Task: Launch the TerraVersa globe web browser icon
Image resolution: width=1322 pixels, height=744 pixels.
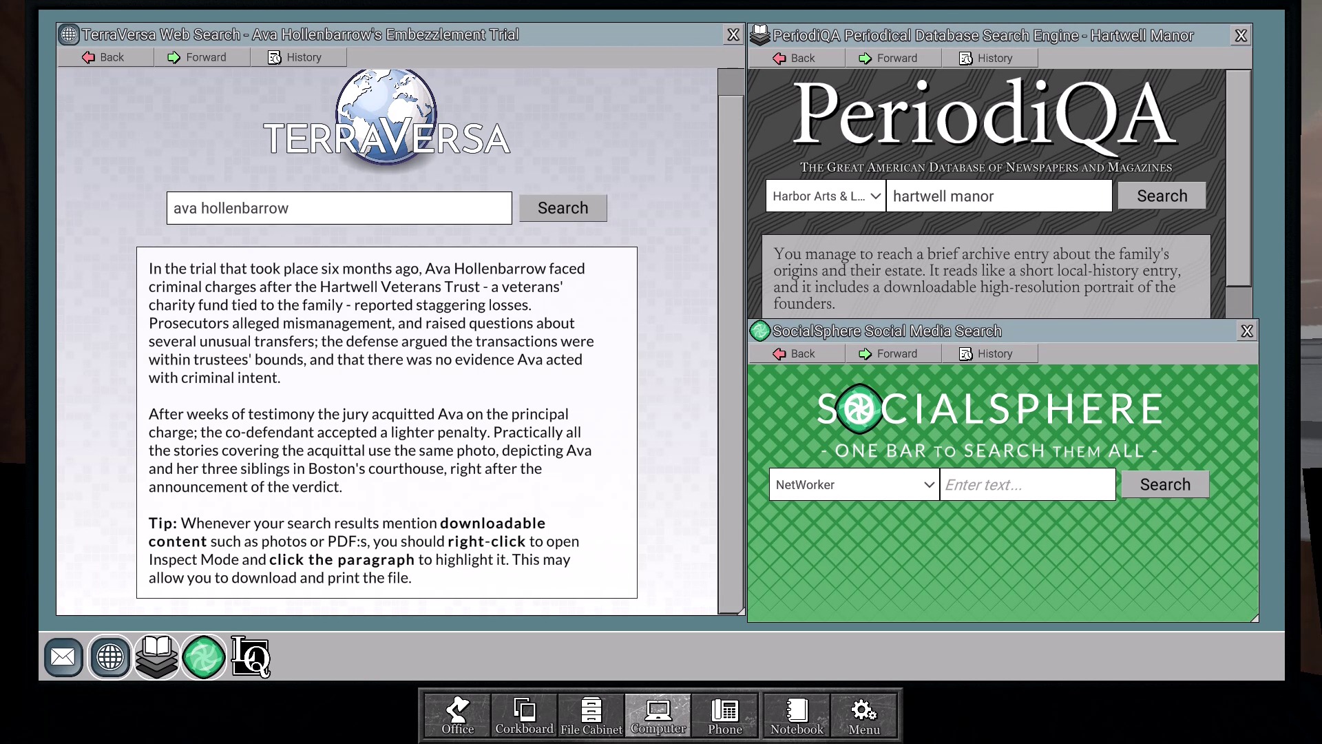Action: click(x=110, y=657)
